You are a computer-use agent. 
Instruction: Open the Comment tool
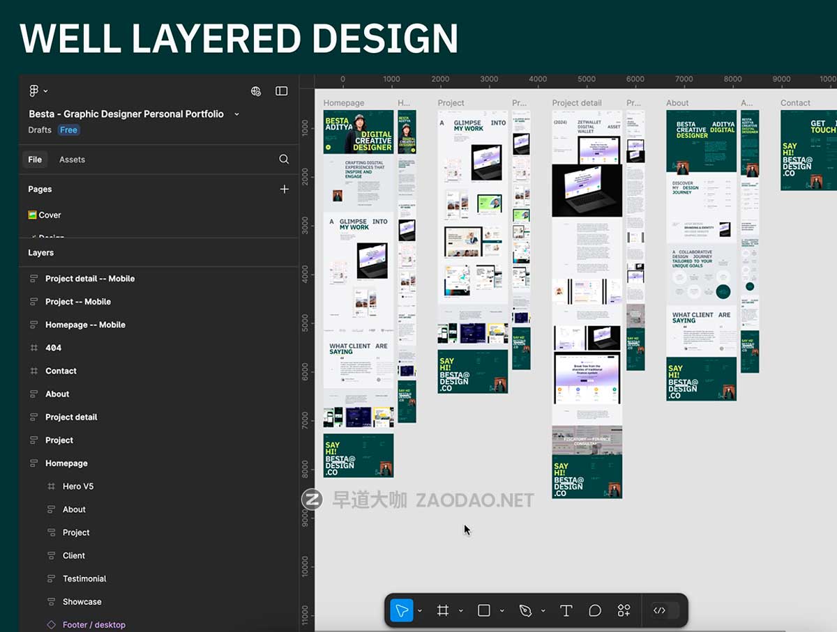(594, 610)
